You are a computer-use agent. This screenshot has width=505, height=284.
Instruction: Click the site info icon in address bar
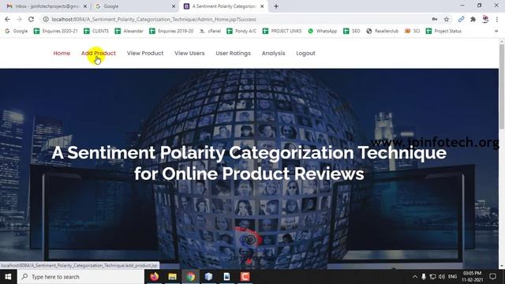coord(46,19)
